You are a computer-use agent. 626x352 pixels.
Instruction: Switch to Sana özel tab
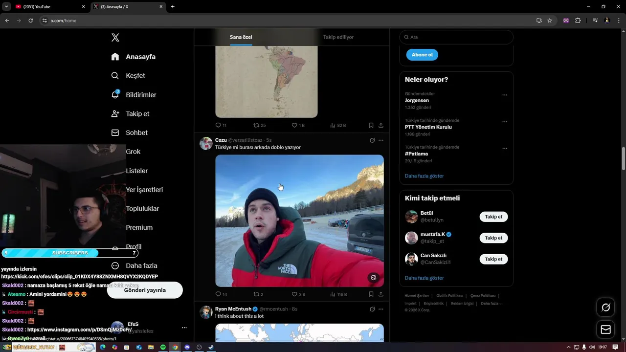coord(241,37)
